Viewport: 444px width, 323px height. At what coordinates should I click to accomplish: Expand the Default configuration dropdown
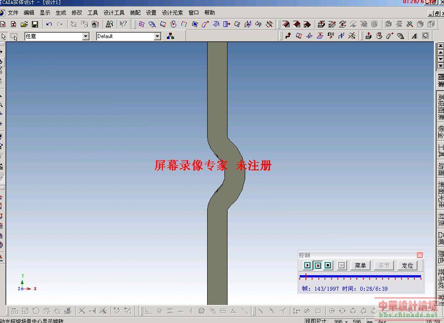pos(158,36)
